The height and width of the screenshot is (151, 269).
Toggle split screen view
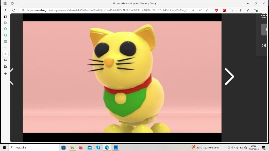point(240,10)
